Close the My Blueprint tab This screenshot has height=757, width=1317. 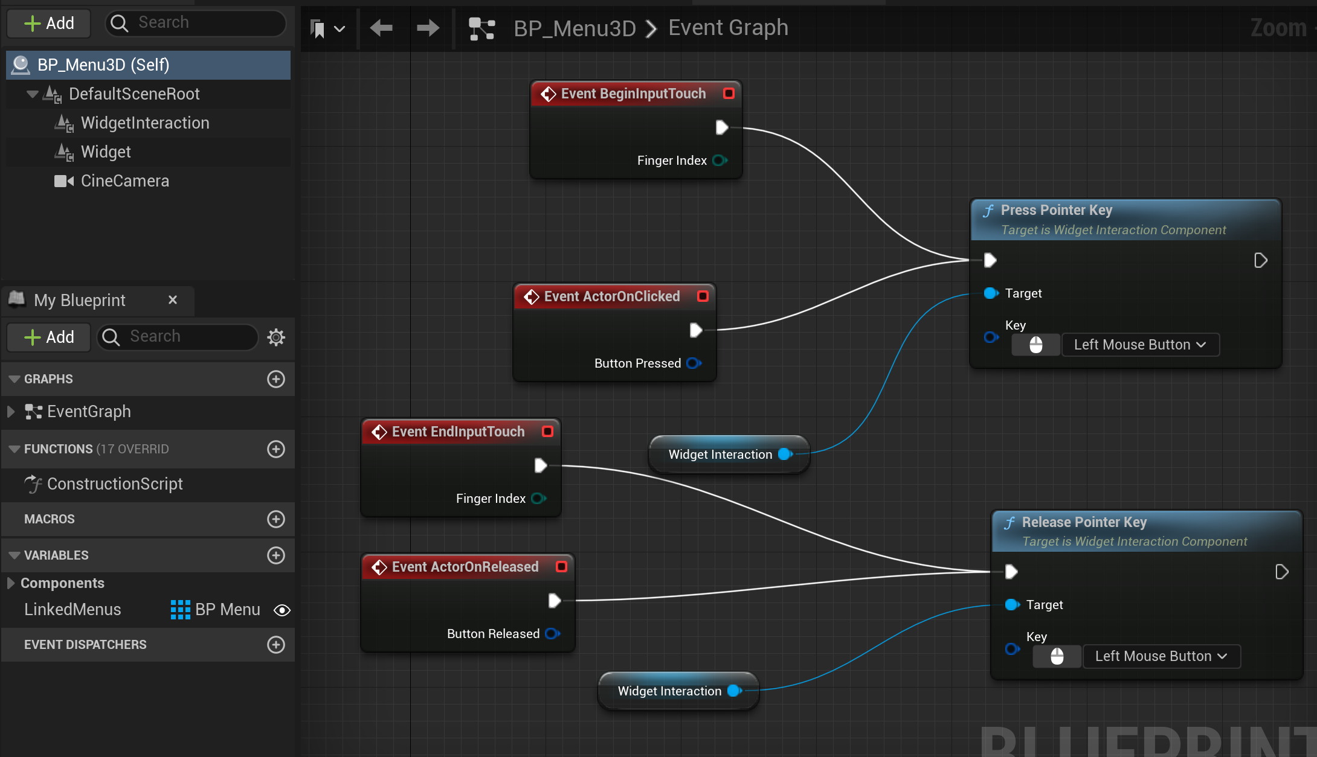pos(173,300)
